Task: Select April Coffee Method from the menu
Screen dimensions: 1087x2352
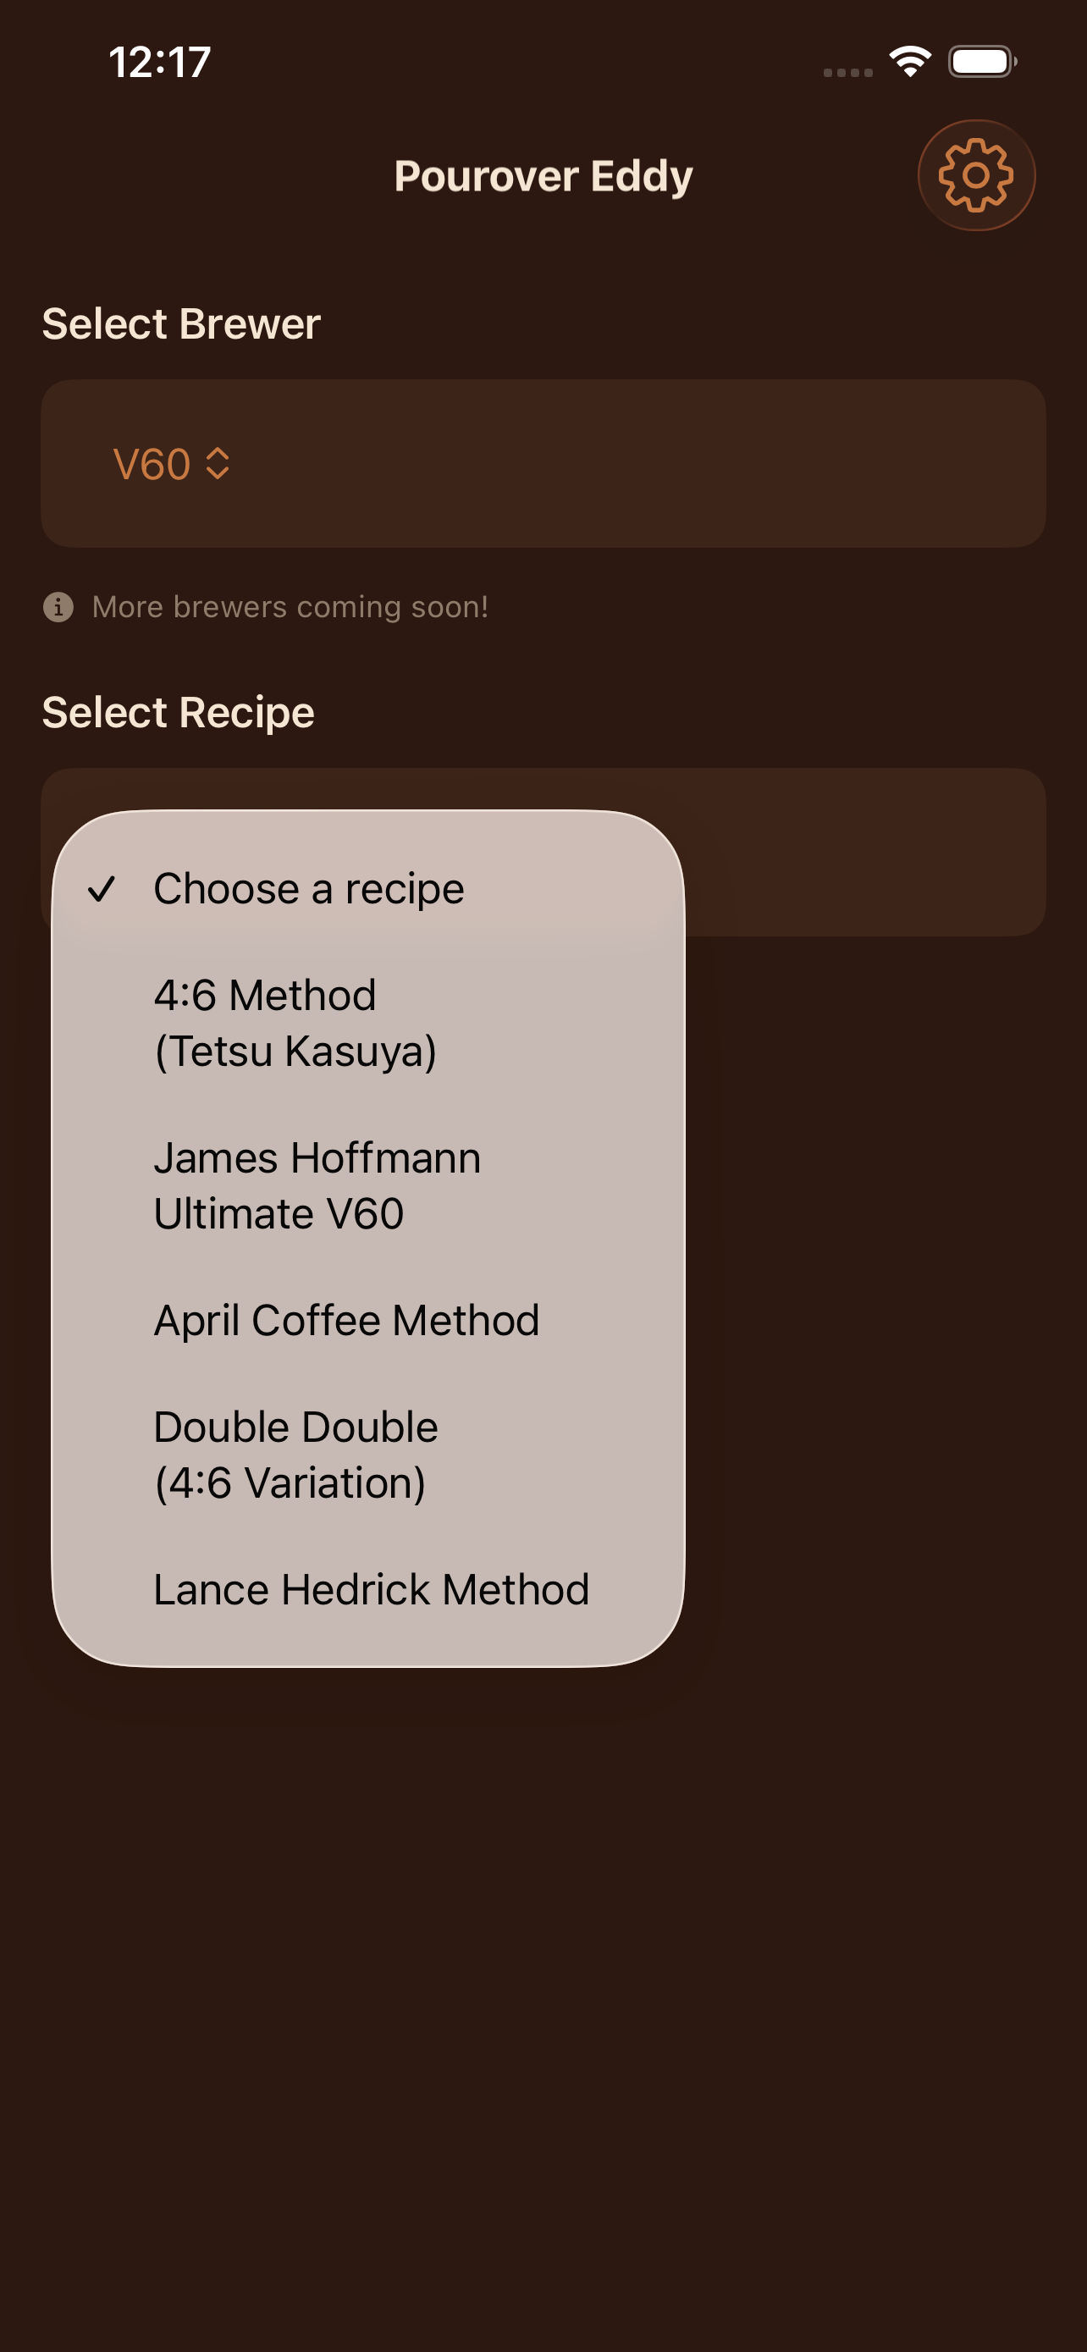Action: tap(347, 1319)
